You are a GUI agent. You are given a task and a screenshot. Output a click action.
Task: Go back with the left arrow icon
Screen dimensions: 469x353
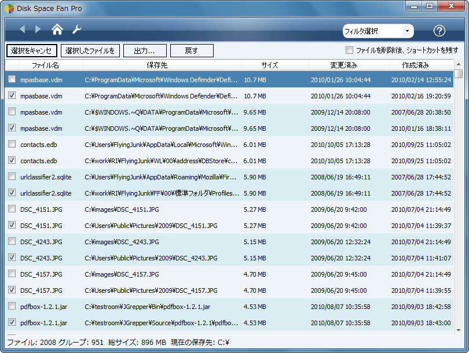[x=23, y=29]
